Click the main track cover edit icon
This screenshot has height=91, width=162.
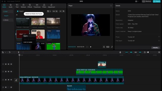click(x=16, y=80)
